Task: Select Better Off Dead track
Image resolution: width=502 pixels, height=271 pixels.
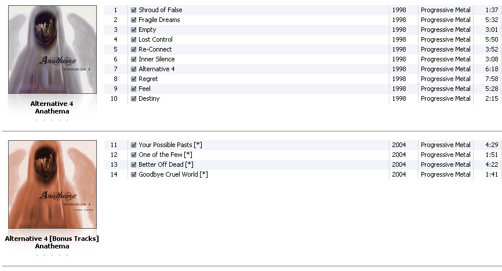Action: [x=303, y=164]
